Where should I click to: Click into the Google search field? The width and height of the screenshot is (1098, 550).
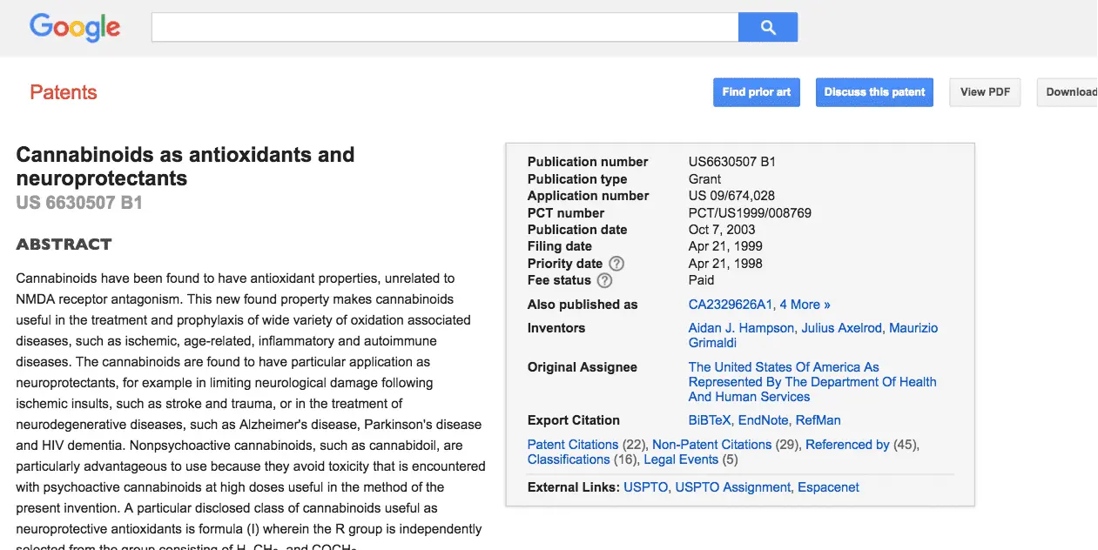tap(444, 27)
